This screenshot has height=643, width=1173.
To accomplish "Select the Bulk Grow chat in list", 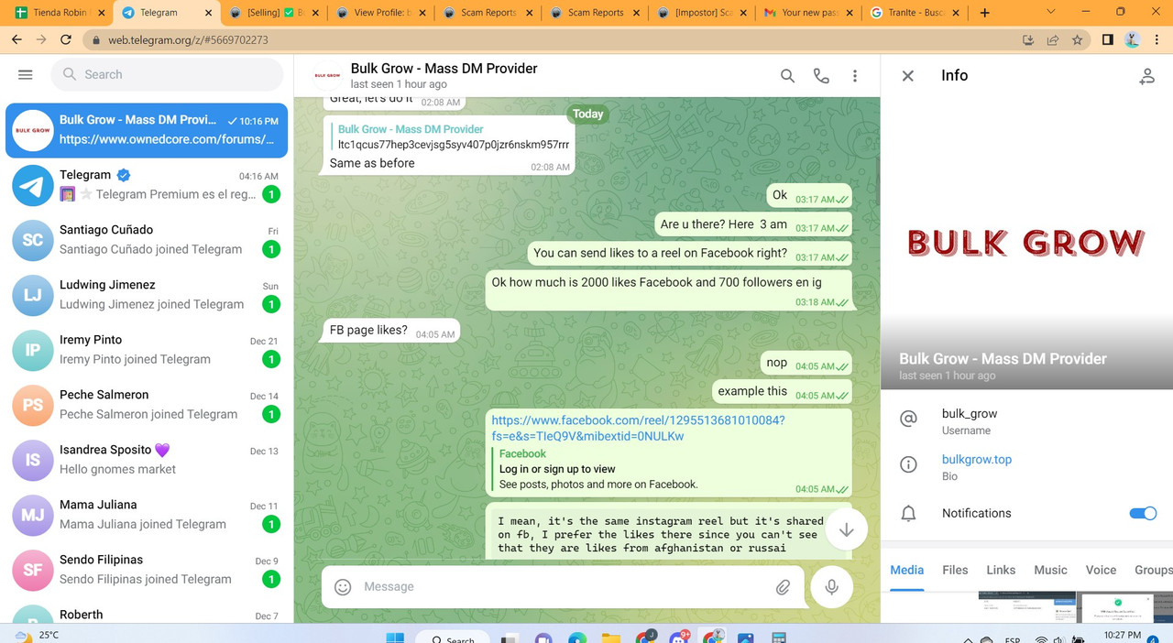I will pos(147,130).
